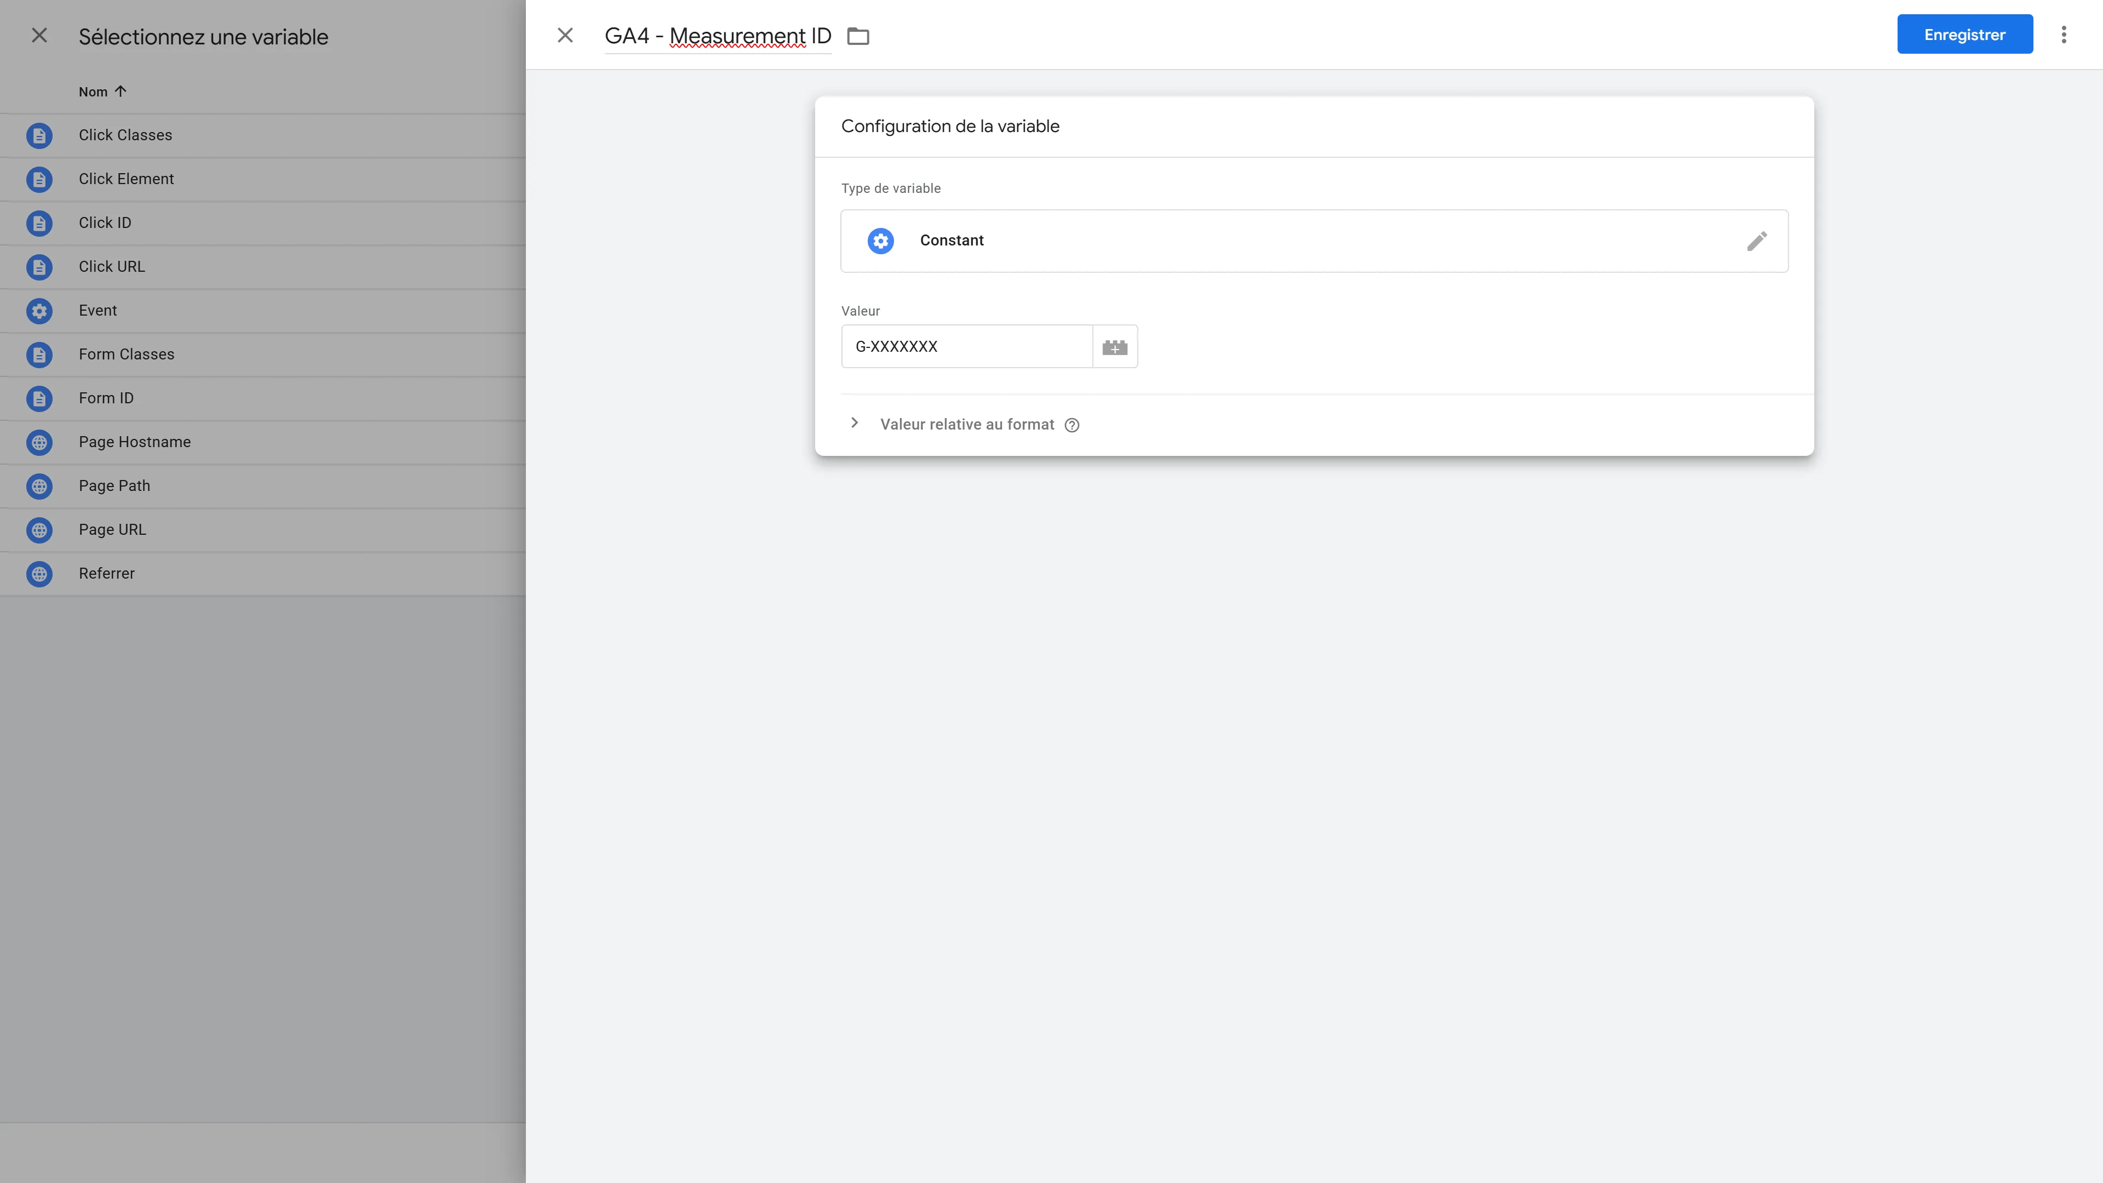This screenshot has width=2103, height=1183.
Task: Click the pencil icon to edit variable type
Action: click(x=1757, y=241)
